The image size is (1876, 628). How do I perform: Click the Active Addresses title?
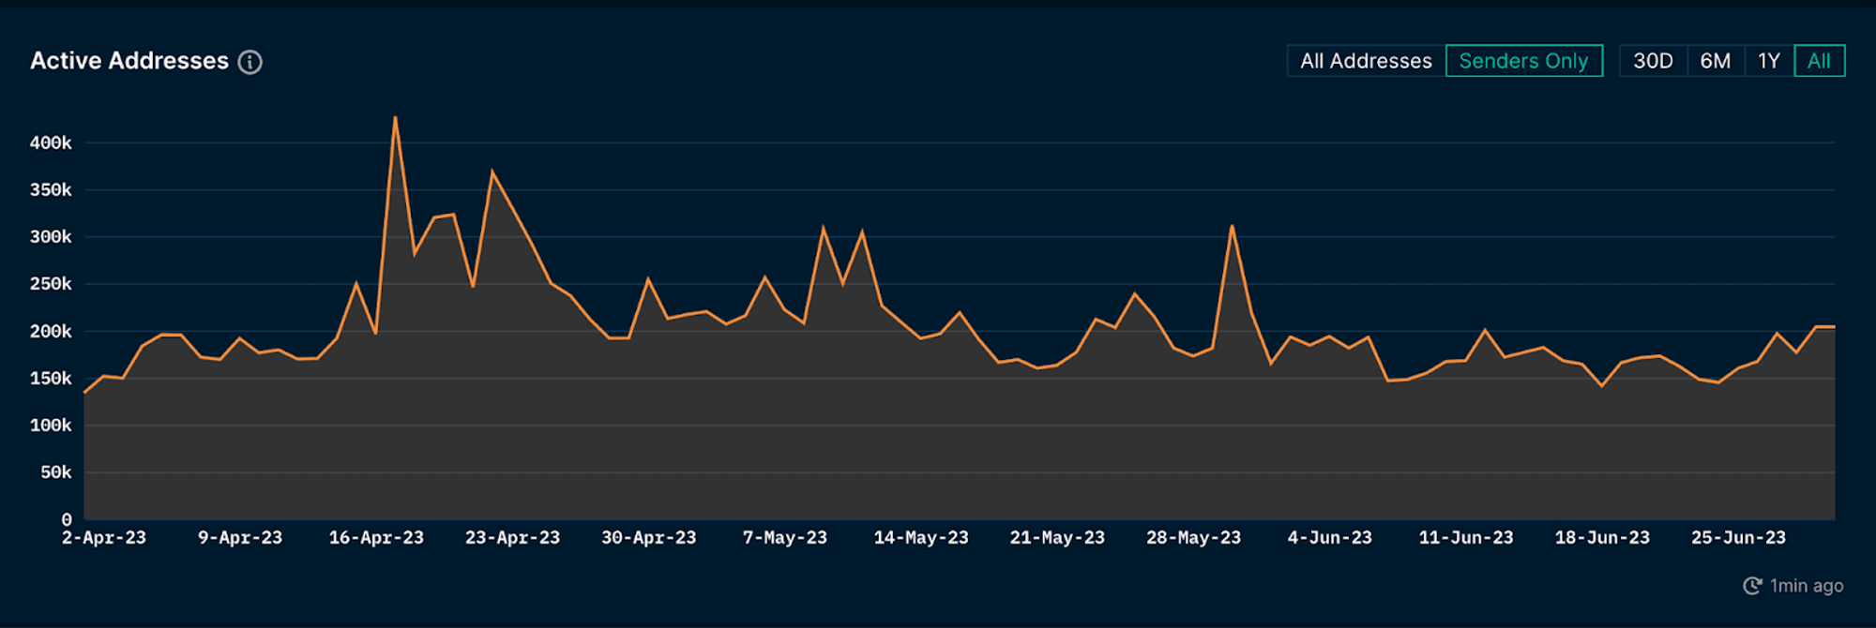129,61
